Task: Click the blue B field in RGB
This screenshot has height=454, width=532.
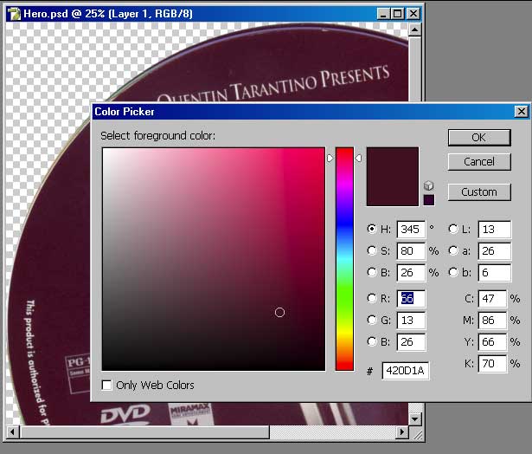Action: point(411,342)
